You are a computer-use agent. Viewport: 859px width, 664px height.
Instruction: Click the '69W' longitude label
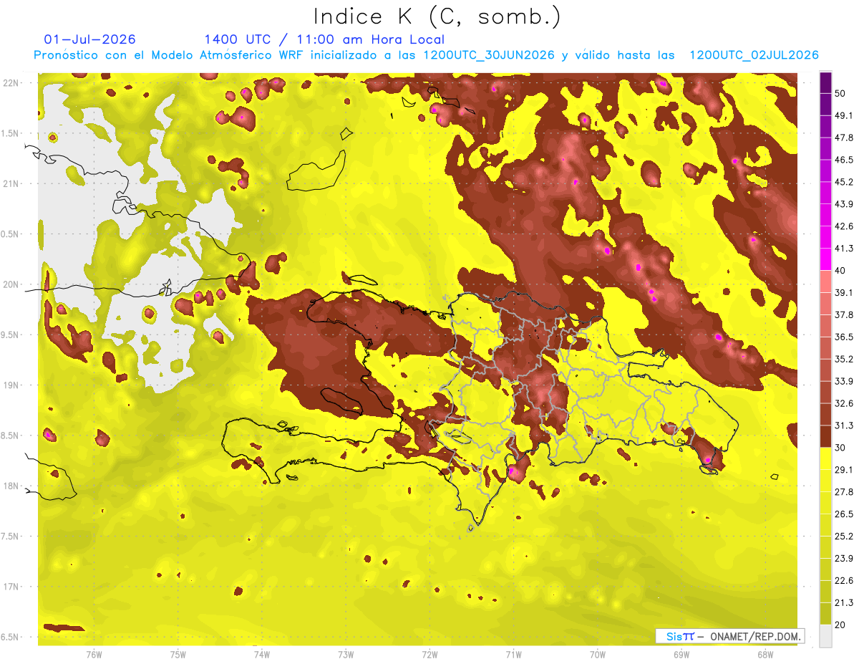681,655
